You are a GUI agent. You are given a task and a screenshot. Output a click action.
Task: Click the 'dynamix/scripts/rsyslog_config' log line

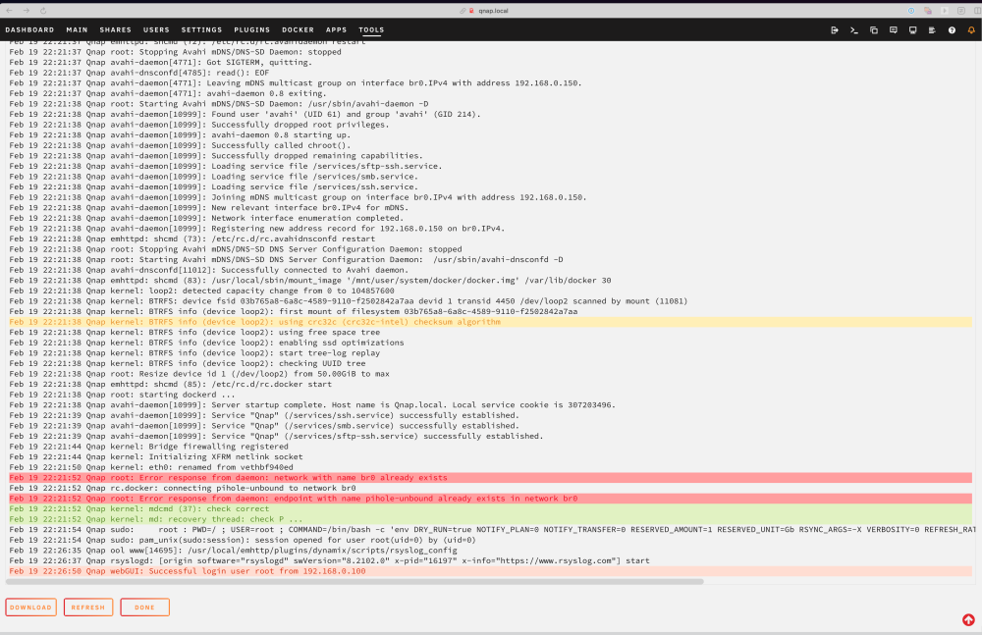233,551
